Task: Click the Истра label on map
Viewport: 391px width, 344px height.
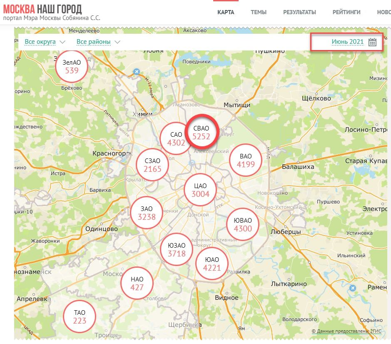Action: 58,173
